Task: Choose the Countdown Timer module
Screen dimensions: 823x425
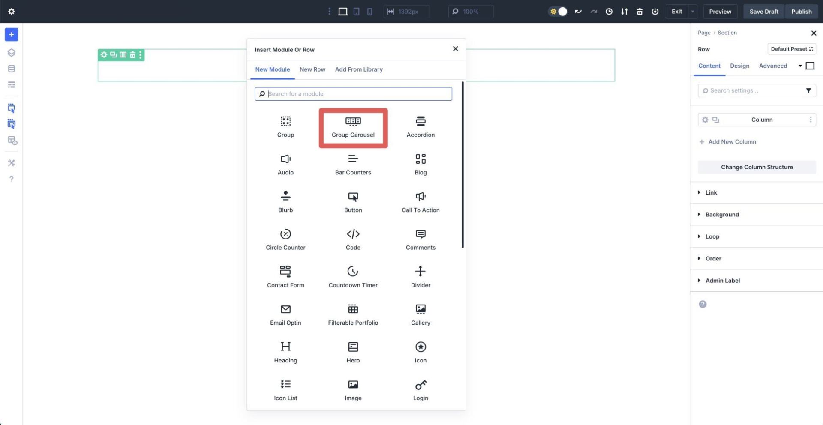Action: [x=353, y=276]
